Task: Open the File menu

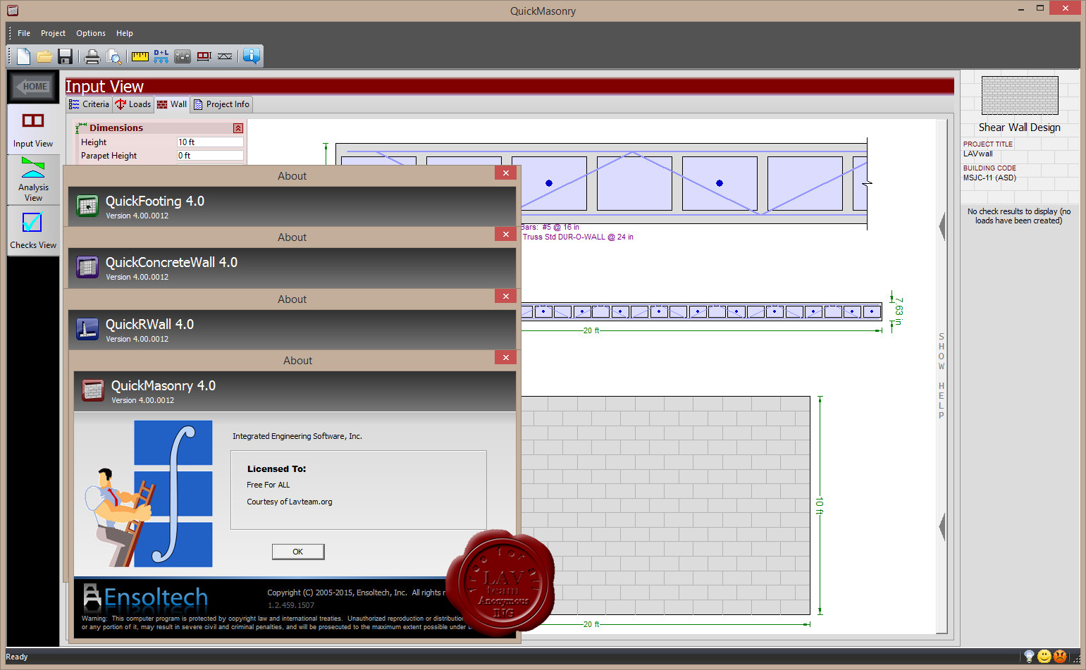Action: [24, 33]
